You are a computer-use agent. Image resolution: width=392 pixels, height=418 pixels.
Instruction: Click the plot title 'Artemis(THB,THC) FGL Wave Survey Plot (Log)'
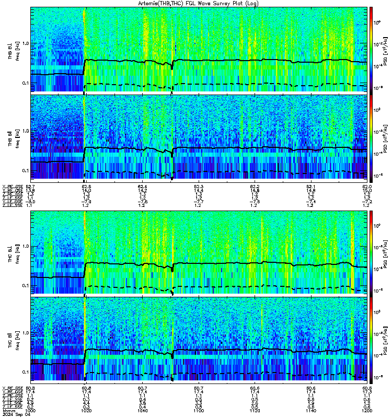[x=198, y=4]
